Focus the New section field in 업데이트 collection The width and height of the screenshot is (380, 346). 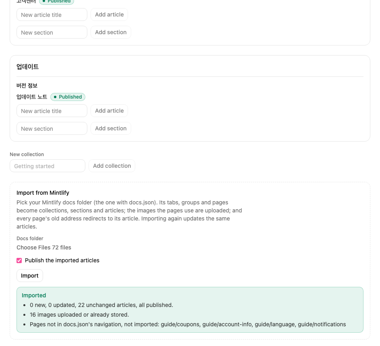pyautogui.click(x=52, y=128)
